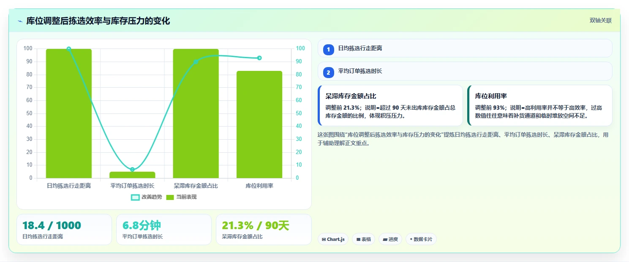Toggle the 改善趋势 legend entry
This screenshot has width=629, height=262.
tap(146, 197)
